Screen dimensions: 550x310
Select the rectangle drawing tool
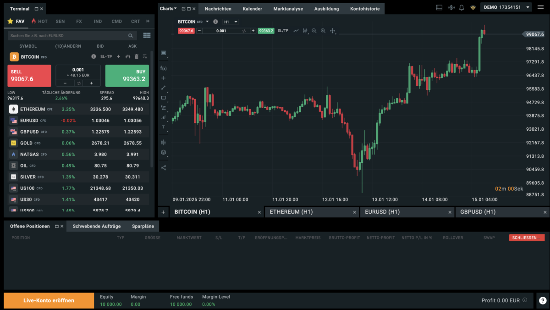pyautogui.click(x=164, y=98)
